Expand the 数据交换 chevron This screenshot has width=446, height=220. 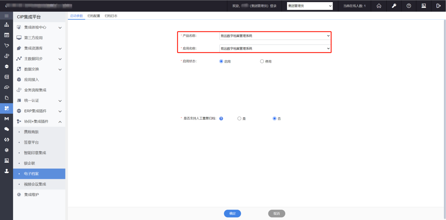[60, 69]
